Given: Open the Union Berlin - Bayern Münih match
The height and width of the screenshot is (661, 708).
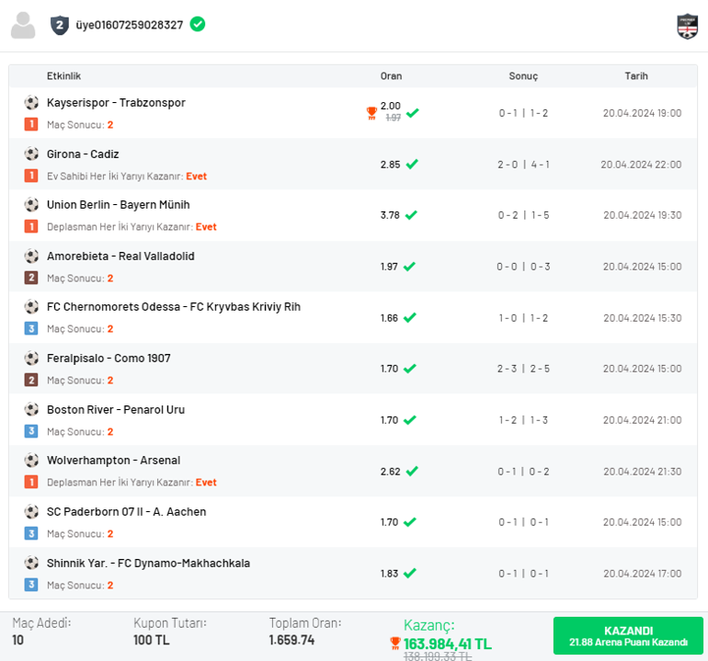Looking at the screenshot, I should pos(118,205).
